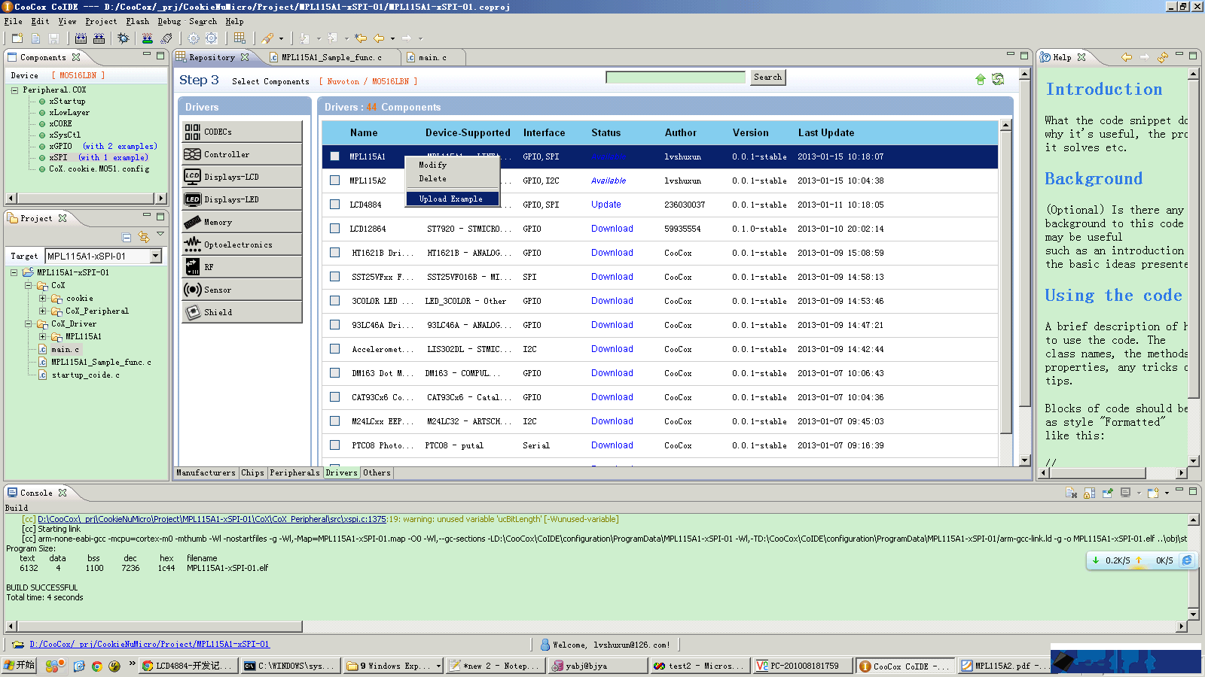The image size is (1205, 677).
Task: Click the Link with Editor icon in Project panel
Action: coord(143,237)
